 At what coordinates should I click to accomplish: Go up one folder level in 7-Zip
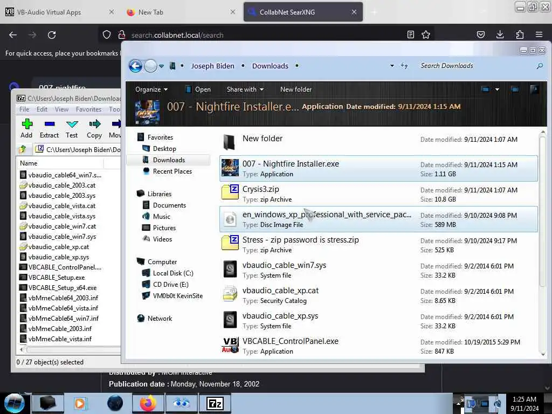coord(23,149)
